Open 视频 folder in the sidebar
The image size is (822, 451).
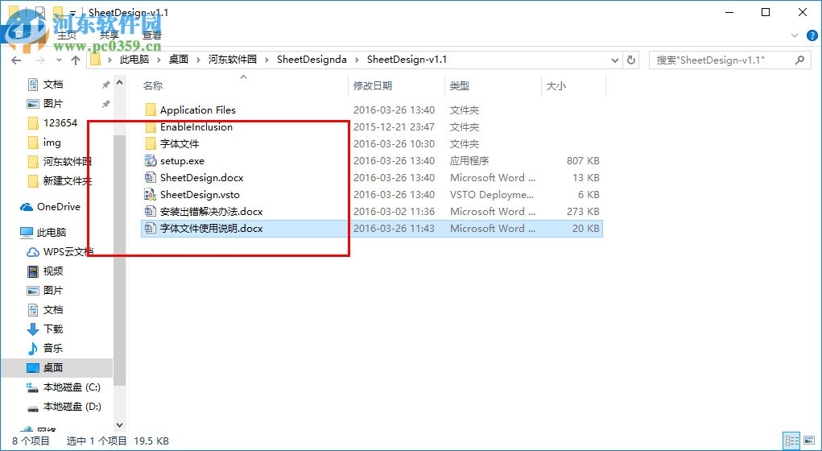(x=45, y=271)
